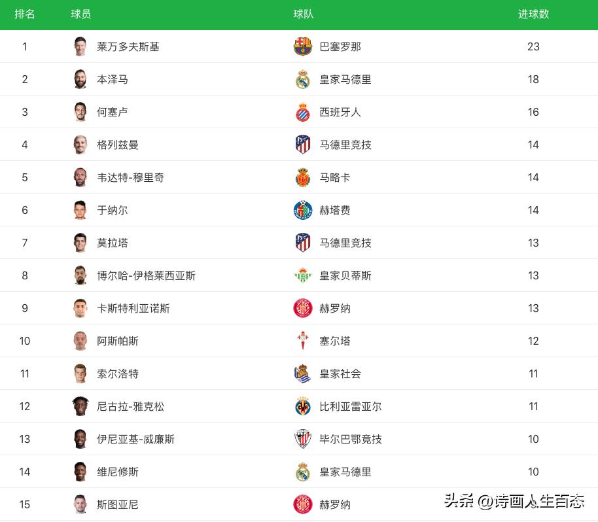Open player link 博尔哈-伊格莱西亚斯
The image size is (598, 522).
pos(146,275)
